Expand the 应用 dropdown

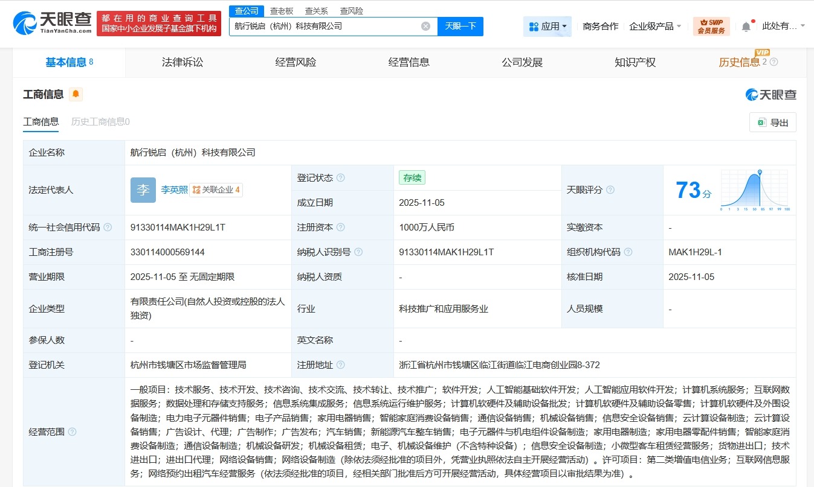548,27
